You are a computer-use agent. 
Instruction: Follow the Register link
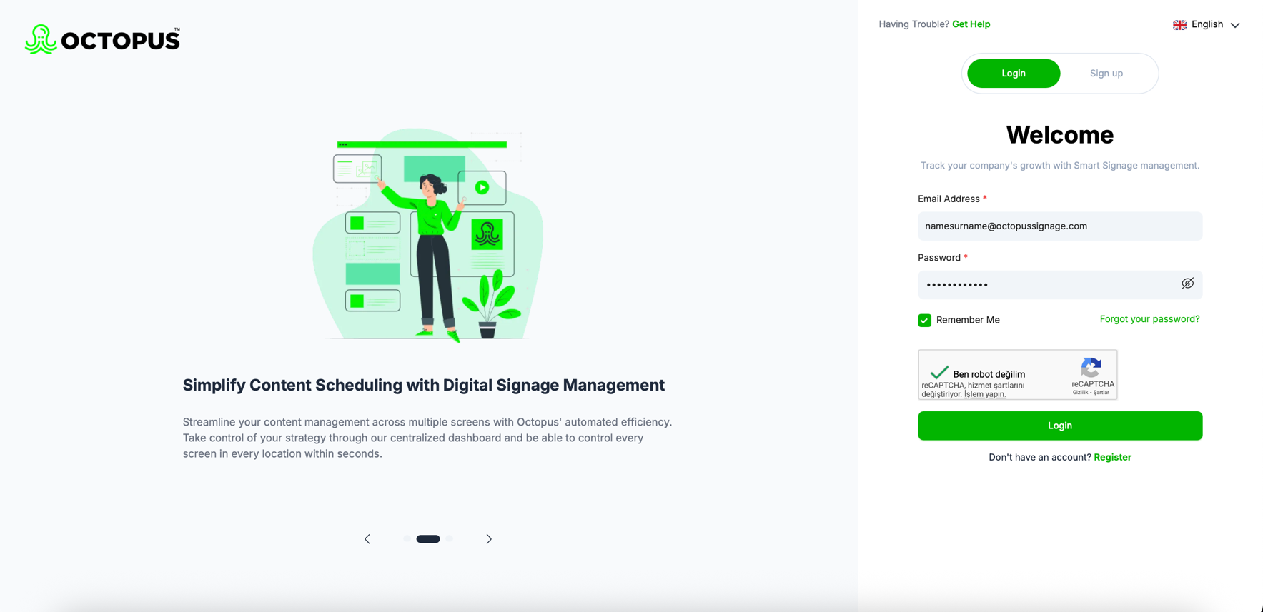click(x=1112, y=457)
